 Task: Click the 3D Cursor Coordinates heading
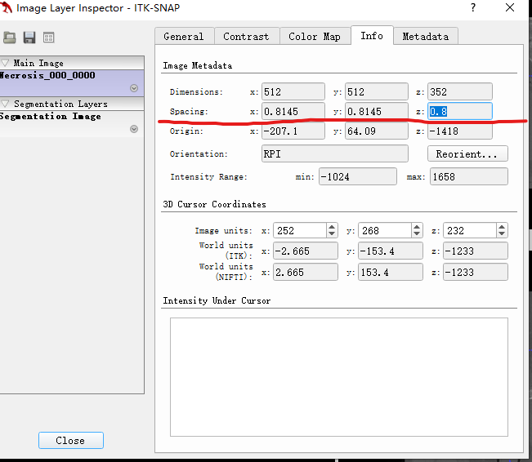(x=214, y=204)
